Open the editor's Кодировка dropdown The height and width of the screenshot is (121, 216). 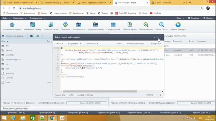[74, 44]
